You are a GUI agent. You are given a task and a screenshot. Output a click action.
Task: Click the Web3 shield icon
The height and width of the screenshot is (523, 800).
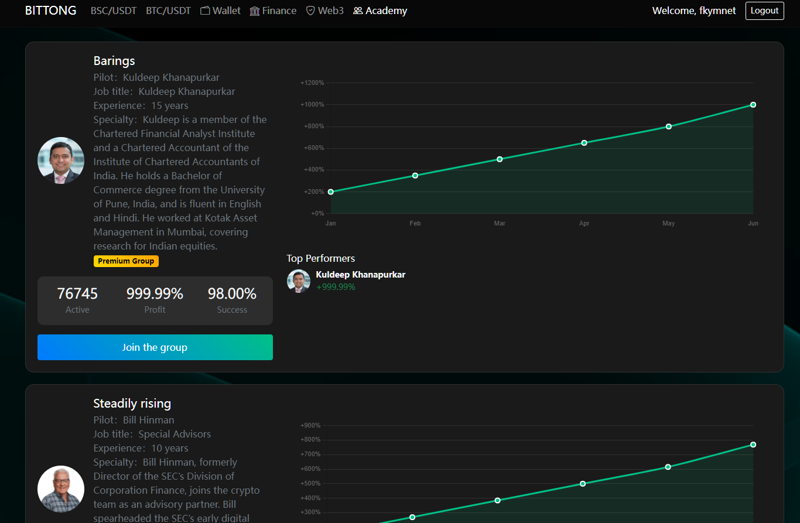pyautogui.click(x=310, y=11)
